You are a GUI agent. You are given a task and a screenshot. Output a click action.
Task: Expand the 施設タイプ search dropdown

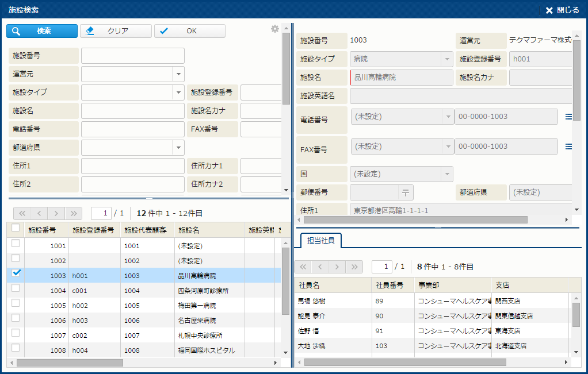pos(178,92)
